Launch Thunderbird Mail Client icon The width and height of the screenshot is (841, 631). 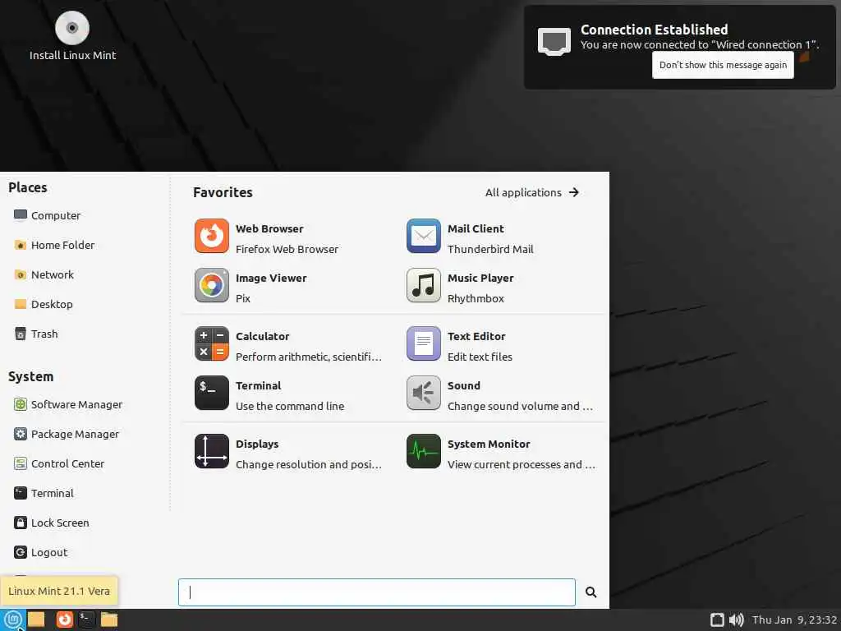click(423, 236)
